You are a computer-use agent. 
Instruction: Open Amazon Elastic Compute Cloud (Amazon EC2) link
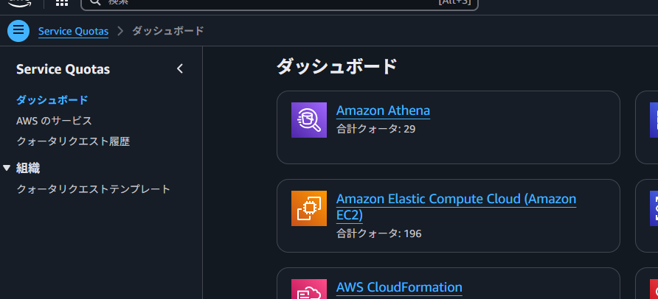coord(456,206)
